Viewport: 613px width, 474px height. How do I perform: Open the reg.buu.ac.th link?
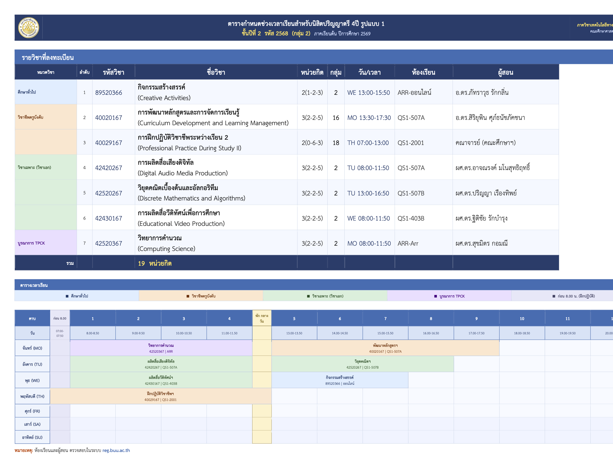116,450
